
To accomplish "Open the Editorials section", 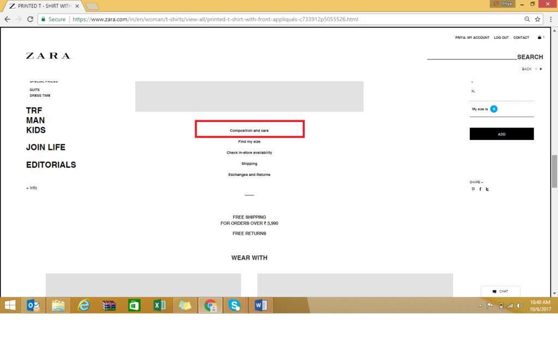I will [51, 164].
